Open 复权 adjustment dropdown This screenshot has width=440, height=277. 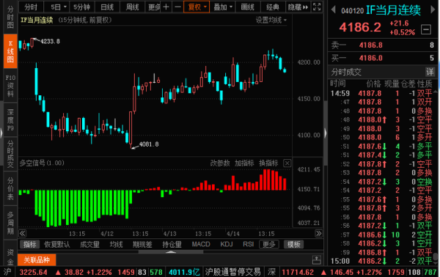pyautogui.click(x=197, y=7)
